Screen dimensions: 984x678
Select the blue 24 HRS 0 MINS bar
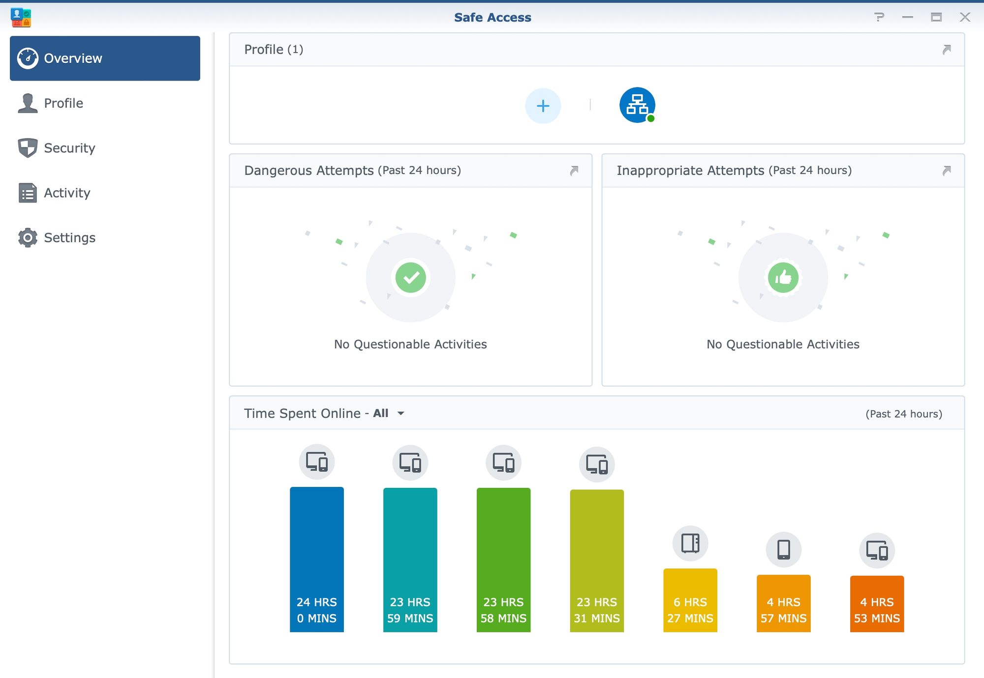pyautogui.click(x=317, y=560)
